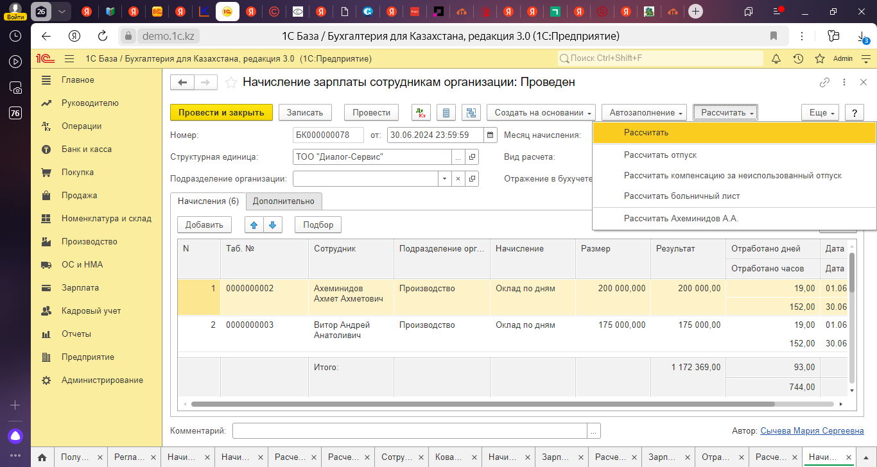The height and width of the screenshot is (467, 877).
Task: Open history clock icon in header
Action: coord(798,58)
